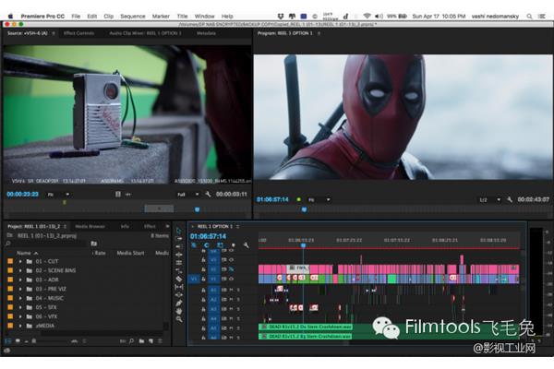Open Source monitor Full resolution dropdown
This screenshot has width=554, height=369.
click(x=188, y=195)
